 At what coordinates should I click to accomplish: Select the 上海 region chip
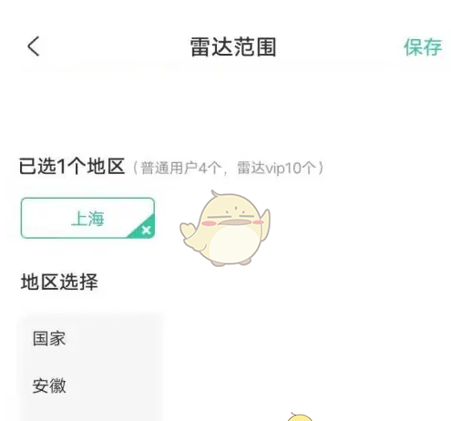point(87,218)
